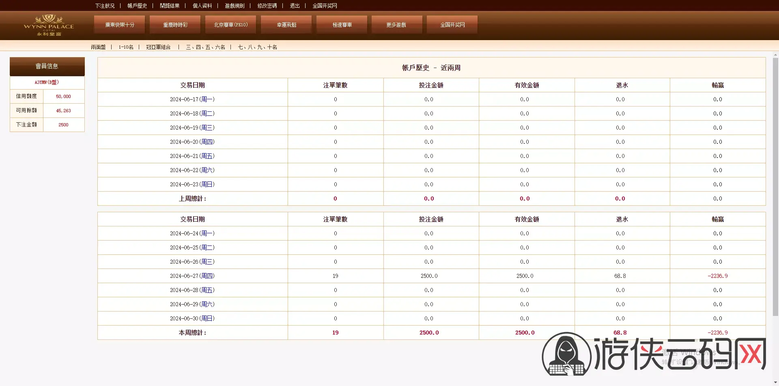
Task: Select 修改密碼 in top menu
Action: (267, 6)
